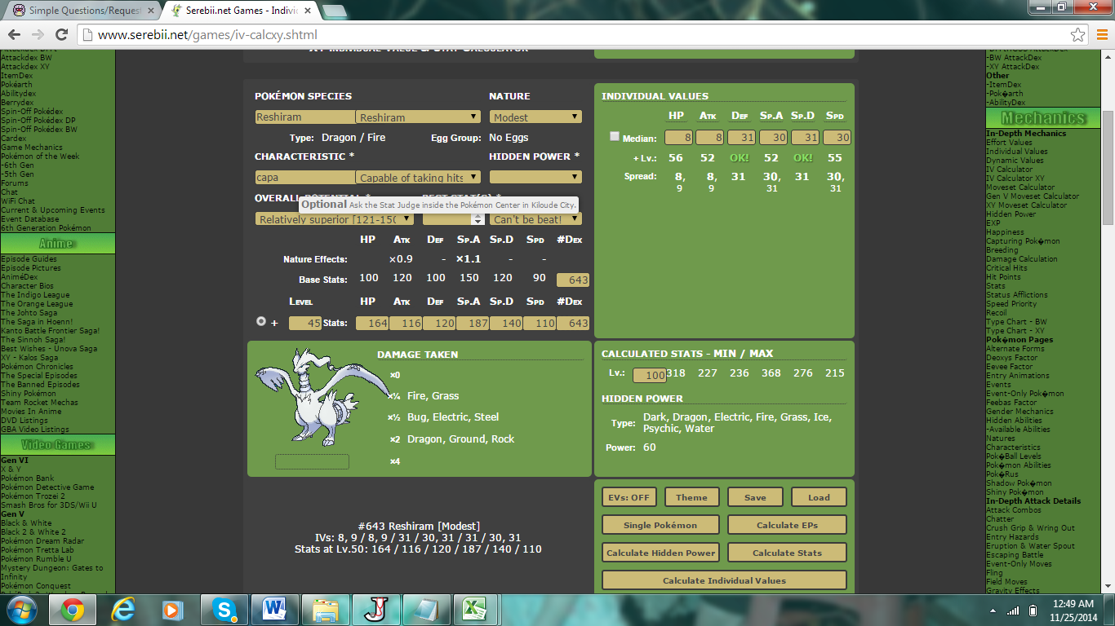
Task: Open the 'Can't be beat!' dropdown
Action: pyautogui.click(x=535, y=218)
